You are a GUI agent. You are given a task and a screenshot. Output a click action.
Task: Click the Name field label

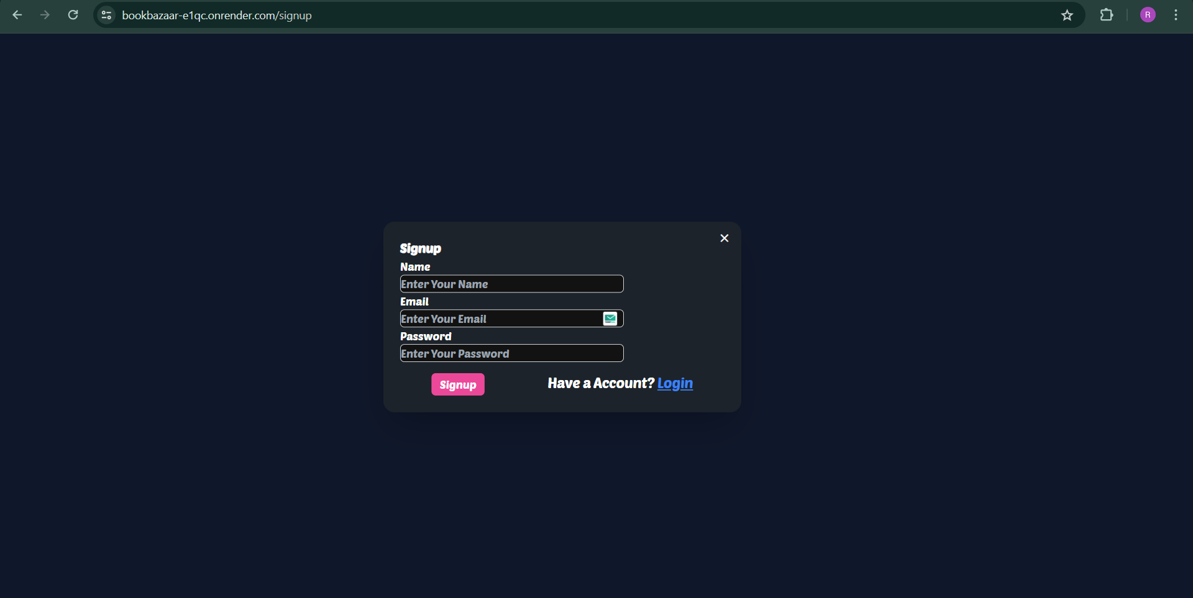pos(415,267)
